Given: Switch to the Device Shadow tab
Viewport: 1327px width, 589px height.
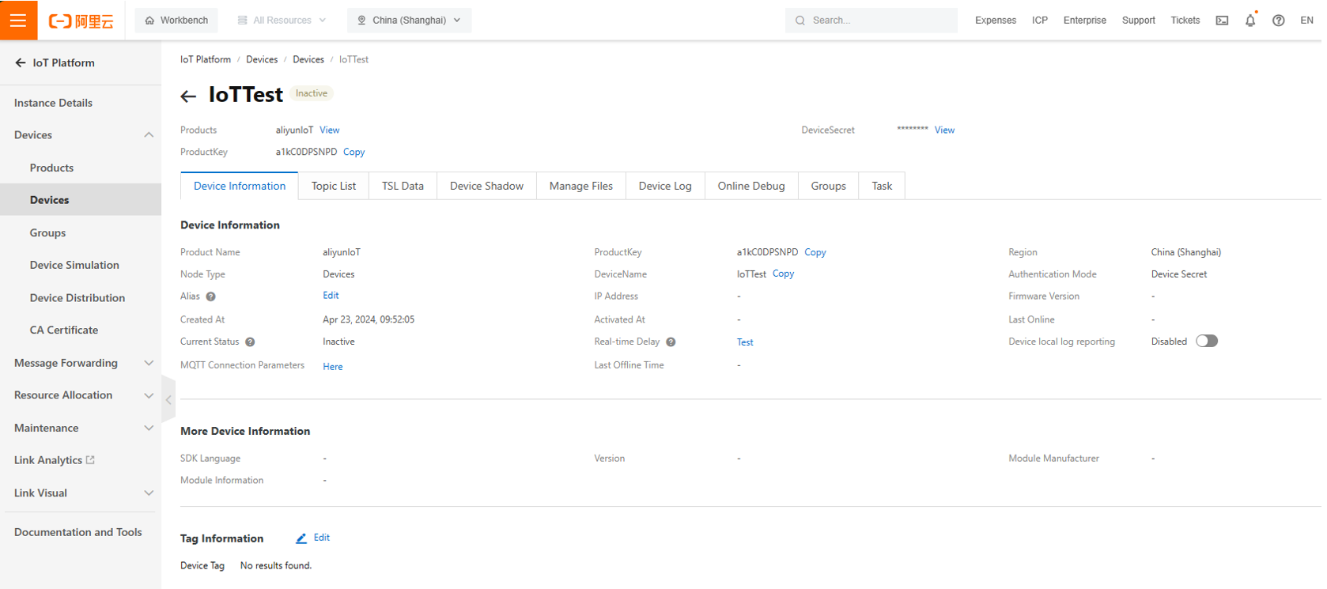Looking at the screenshot, I should [486, 186].
